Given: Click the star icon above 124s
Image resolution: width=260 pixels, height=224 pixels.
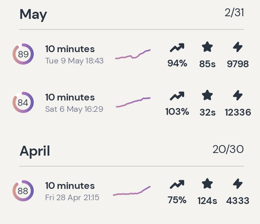Looking at the screenshot, I should click(207, 184).
